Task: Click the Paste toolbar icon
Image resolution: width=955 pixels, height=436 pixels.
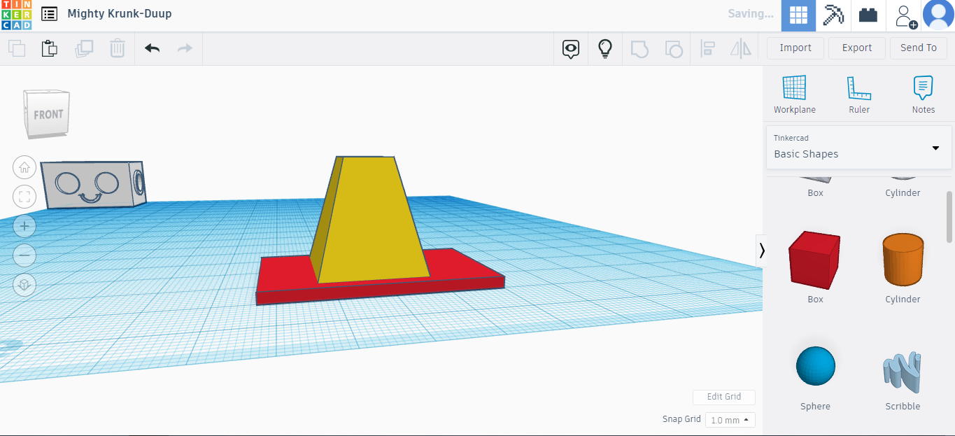Action: (49, 48)
